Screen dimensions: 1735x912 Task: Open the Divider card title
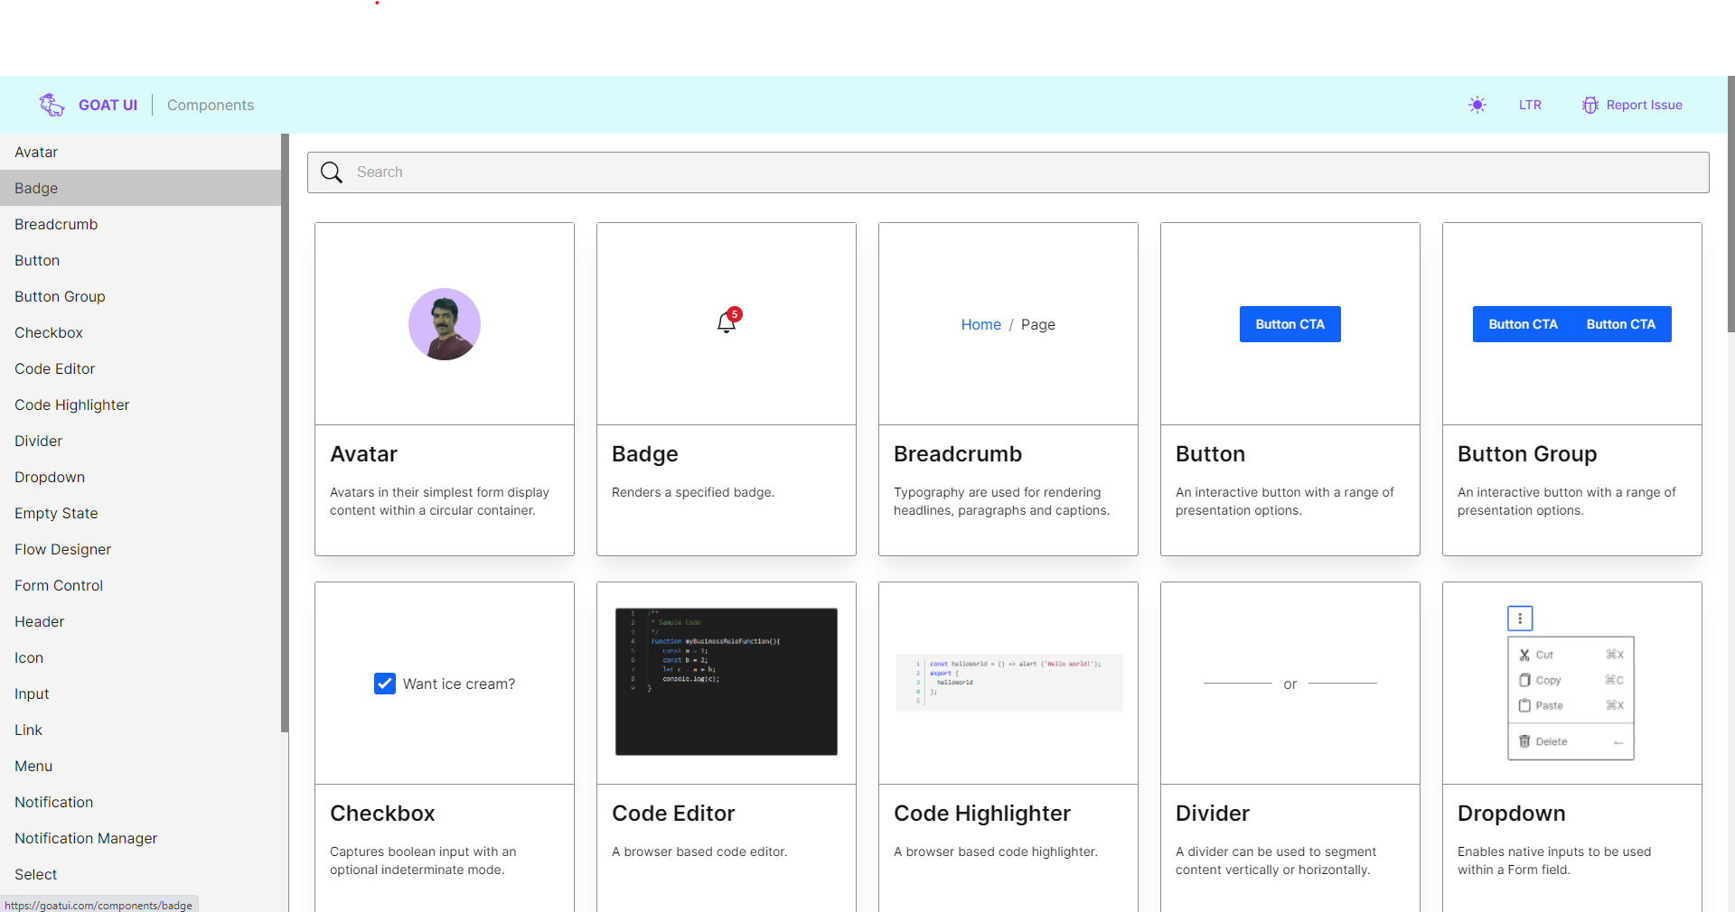point(1213,814)
